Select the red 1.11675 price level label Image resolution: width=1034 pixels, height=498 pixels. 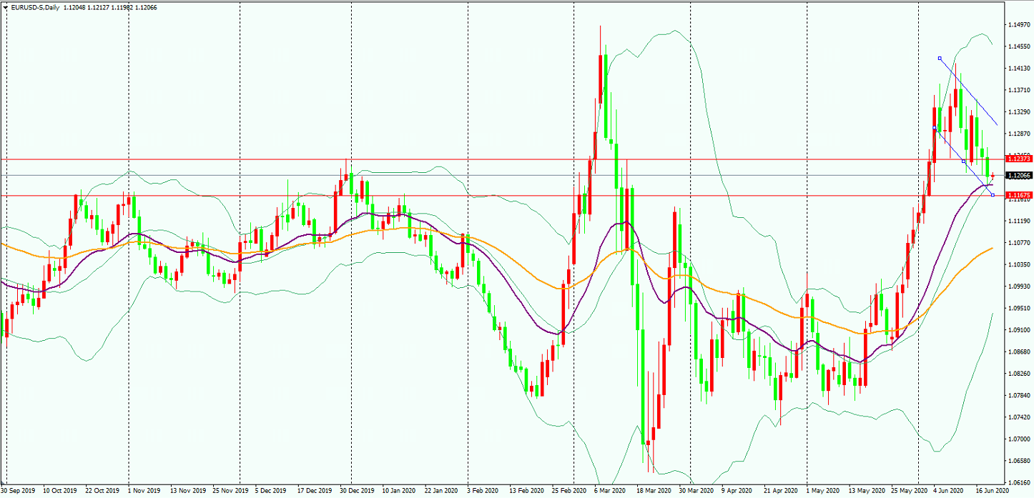coord(1018,195)
